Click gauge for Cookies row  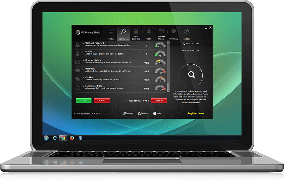coord(160,79)
